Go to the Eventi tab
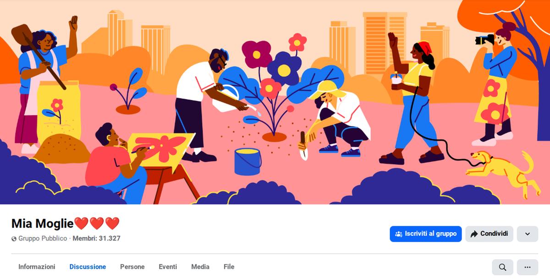 pyautogui.click(x=168, y=267)
